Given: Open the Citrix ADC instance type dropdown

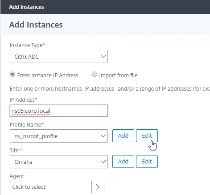Looking at the screenshot, I should click(x=59, y=56).
